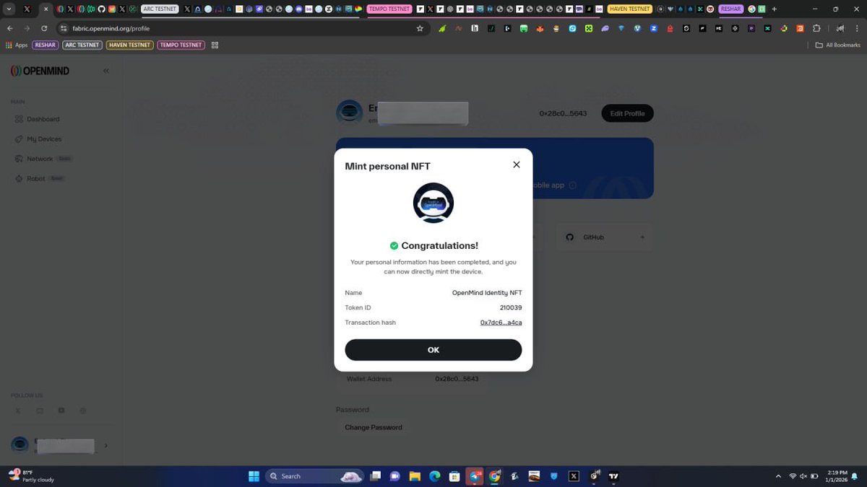Click the plus icon on the GitHub card
The height and width of the screenshot is (487, 867).
(x=642, y=237)
